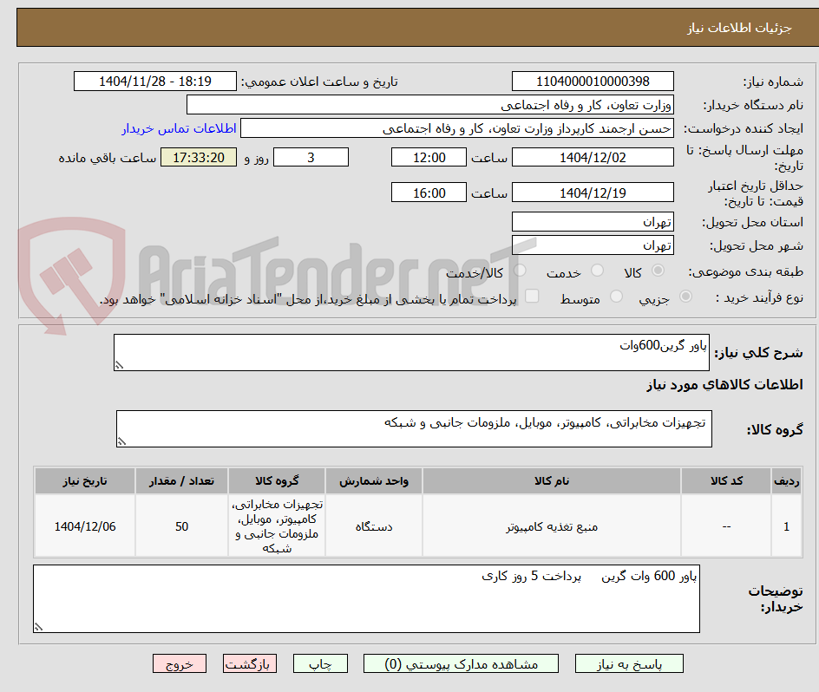Select the 'متوسط' purchase type radio
819x692 pixels.
(x=616, y=297)
